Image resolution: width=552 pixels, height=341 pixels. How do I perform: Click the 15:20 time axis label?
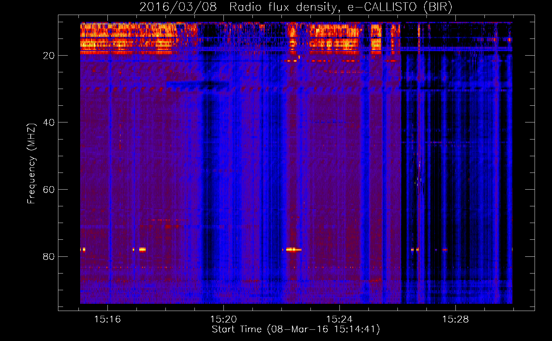coord(223,319)
